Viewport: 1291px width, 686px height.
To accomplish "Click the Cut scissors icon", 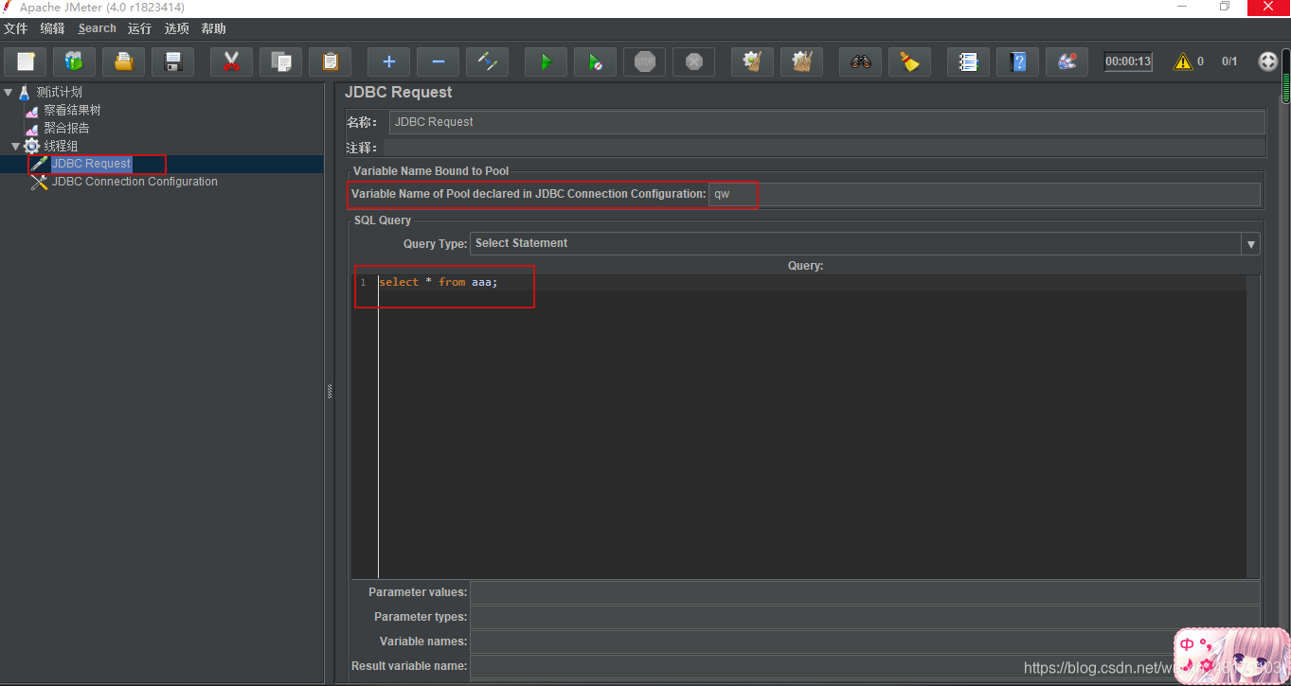I will tap(231, 62).
